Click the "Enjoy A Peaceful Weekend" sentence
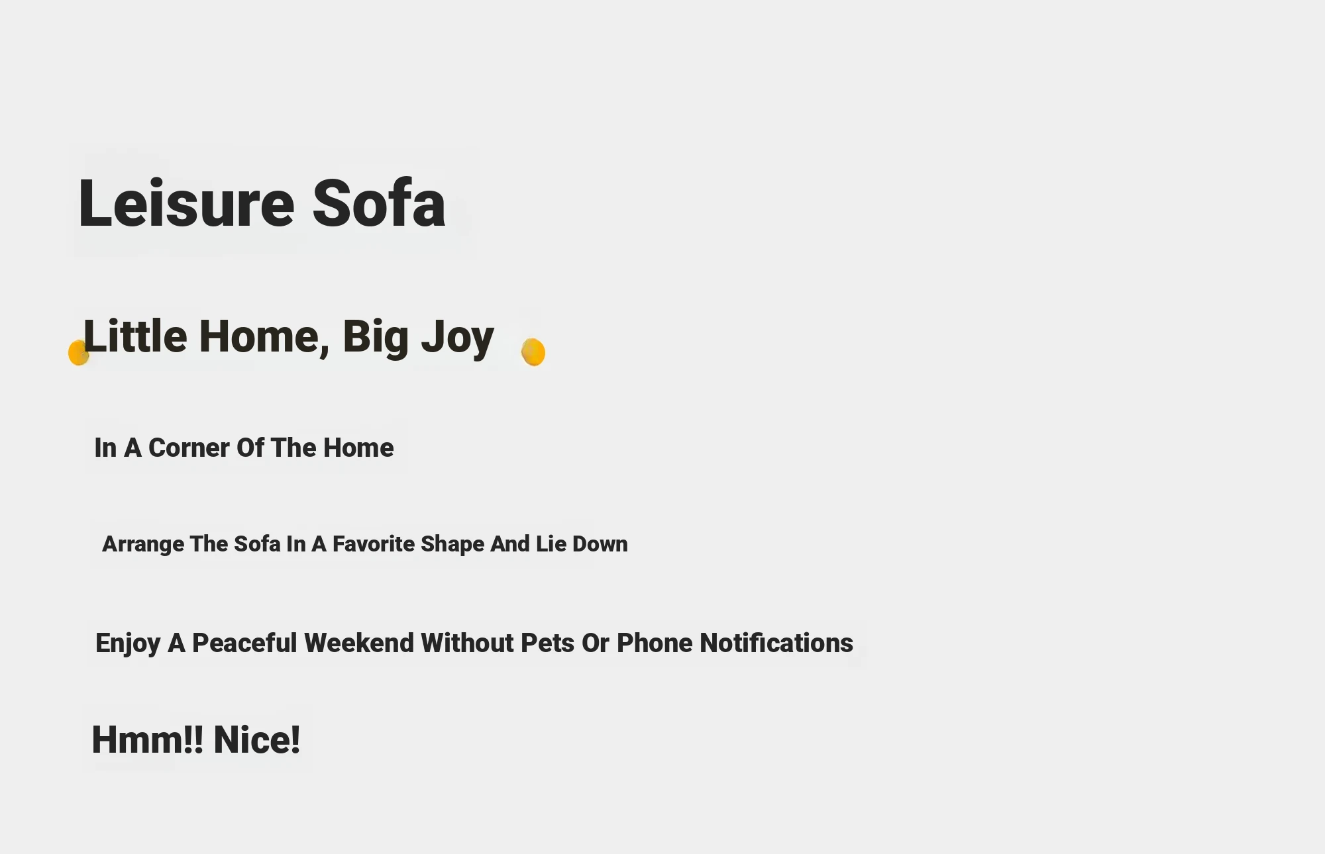The height and width of the screenshot is (854, 1325). click(x=474, y=643)
